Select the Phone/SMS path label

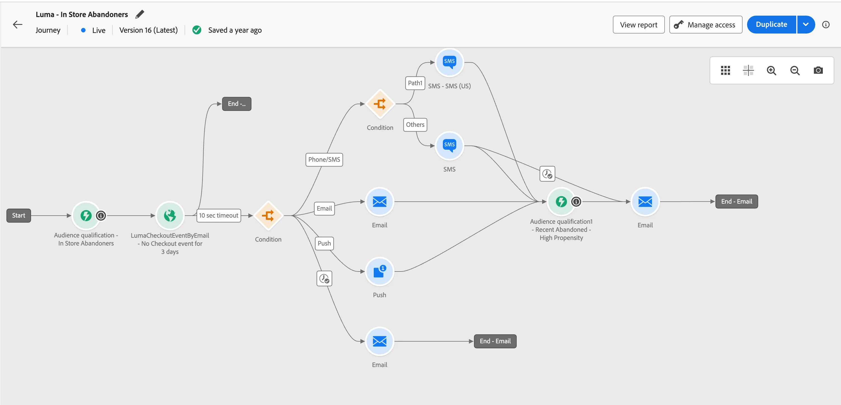point(324,159)
